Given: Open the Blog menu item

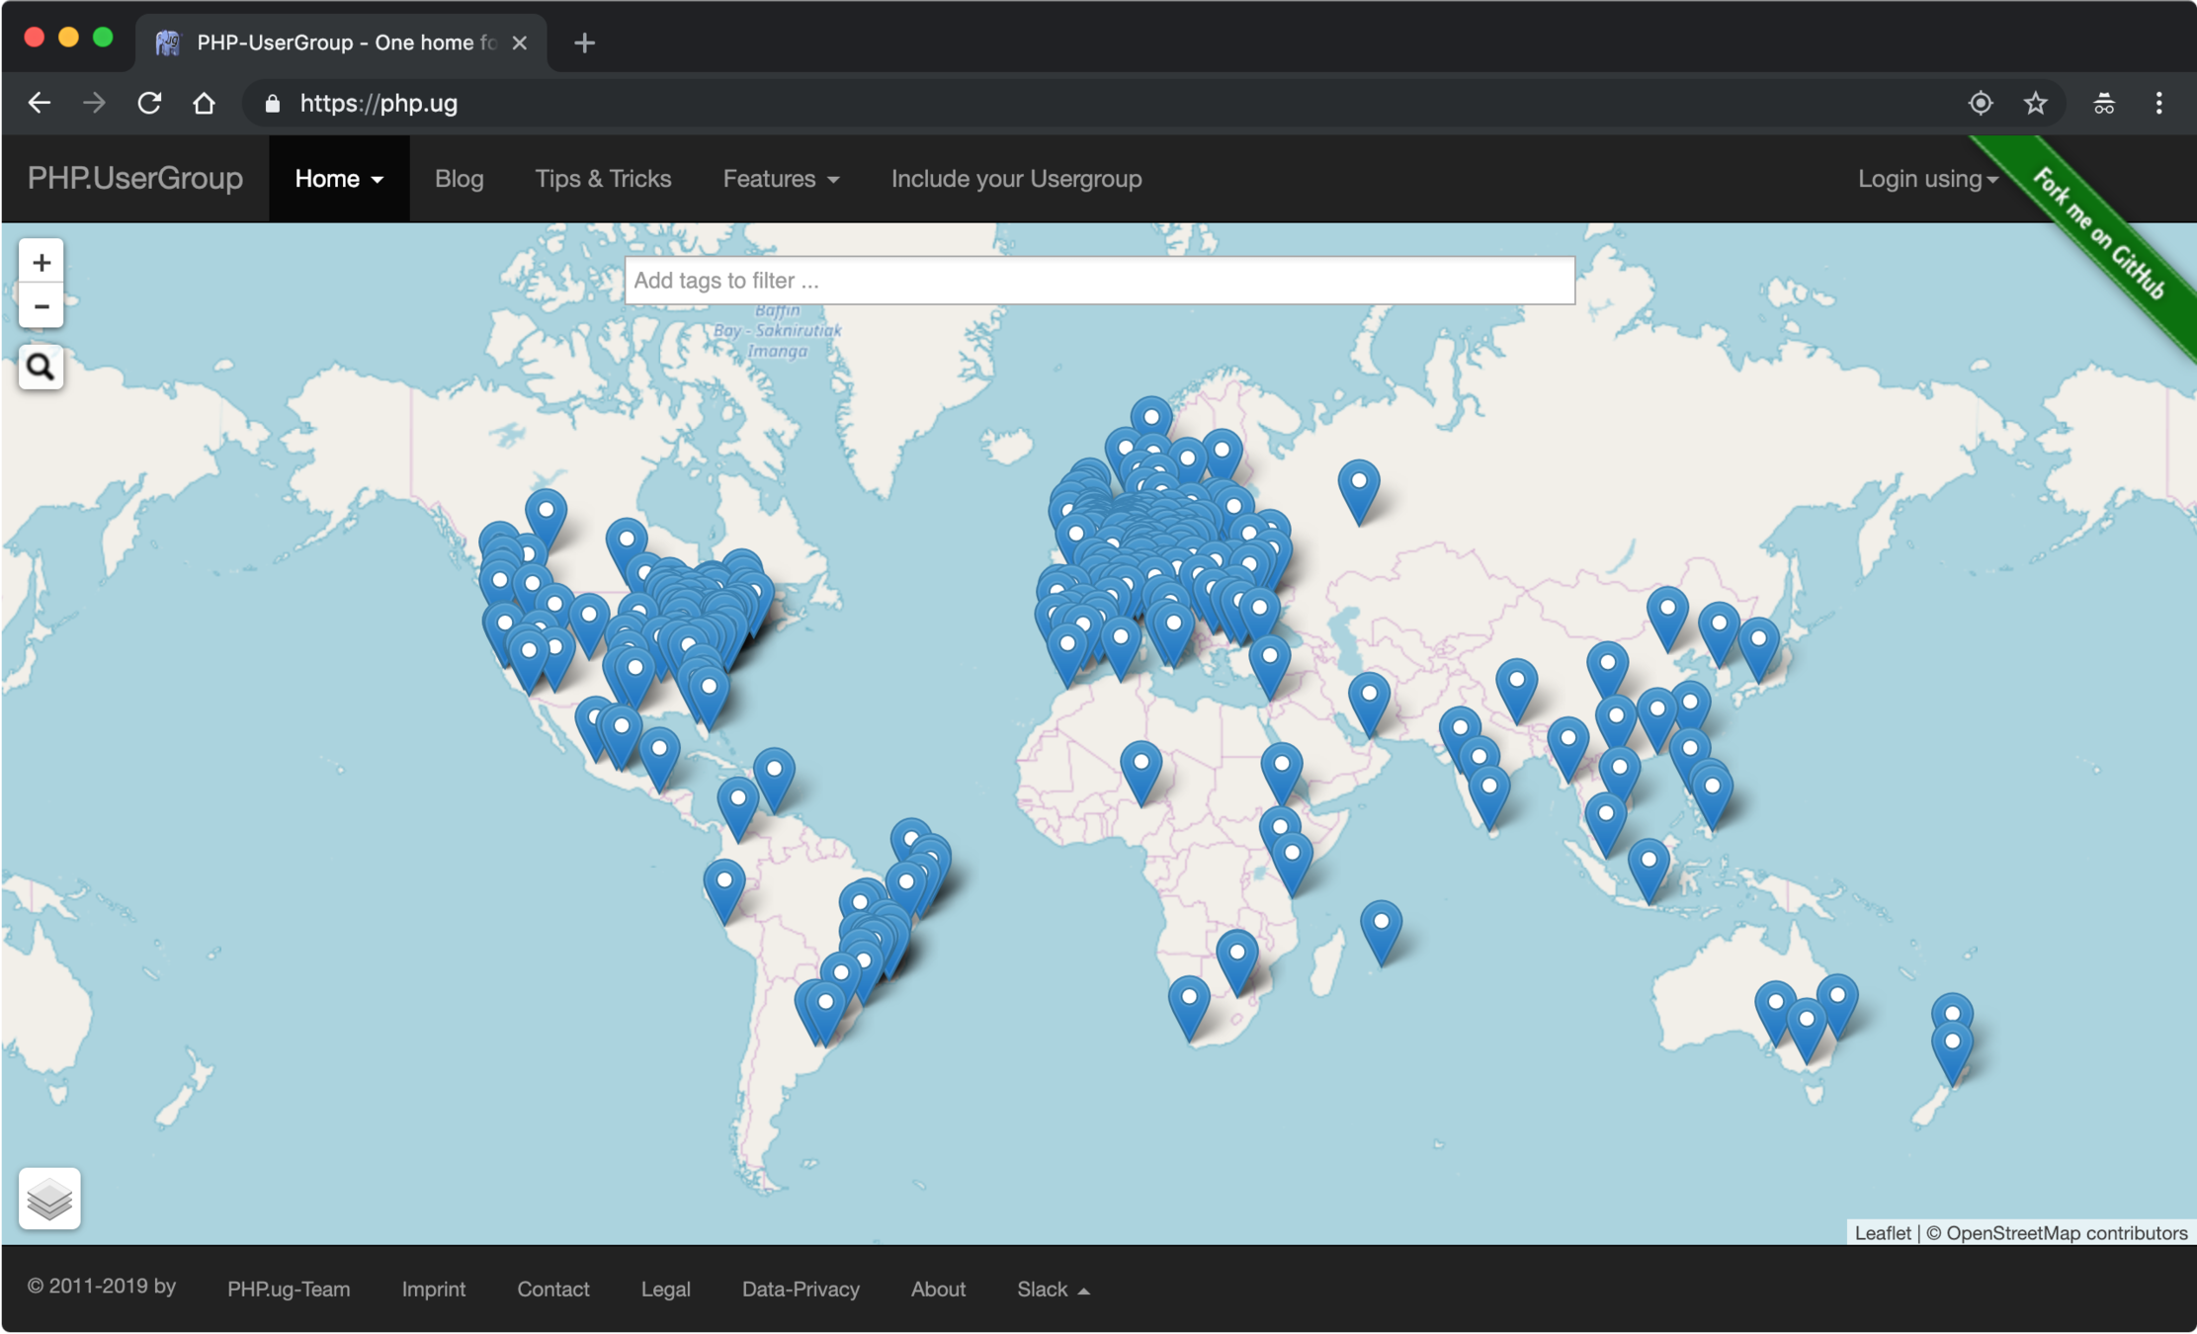Looking at the screenshot, I should tap(460, 179).
